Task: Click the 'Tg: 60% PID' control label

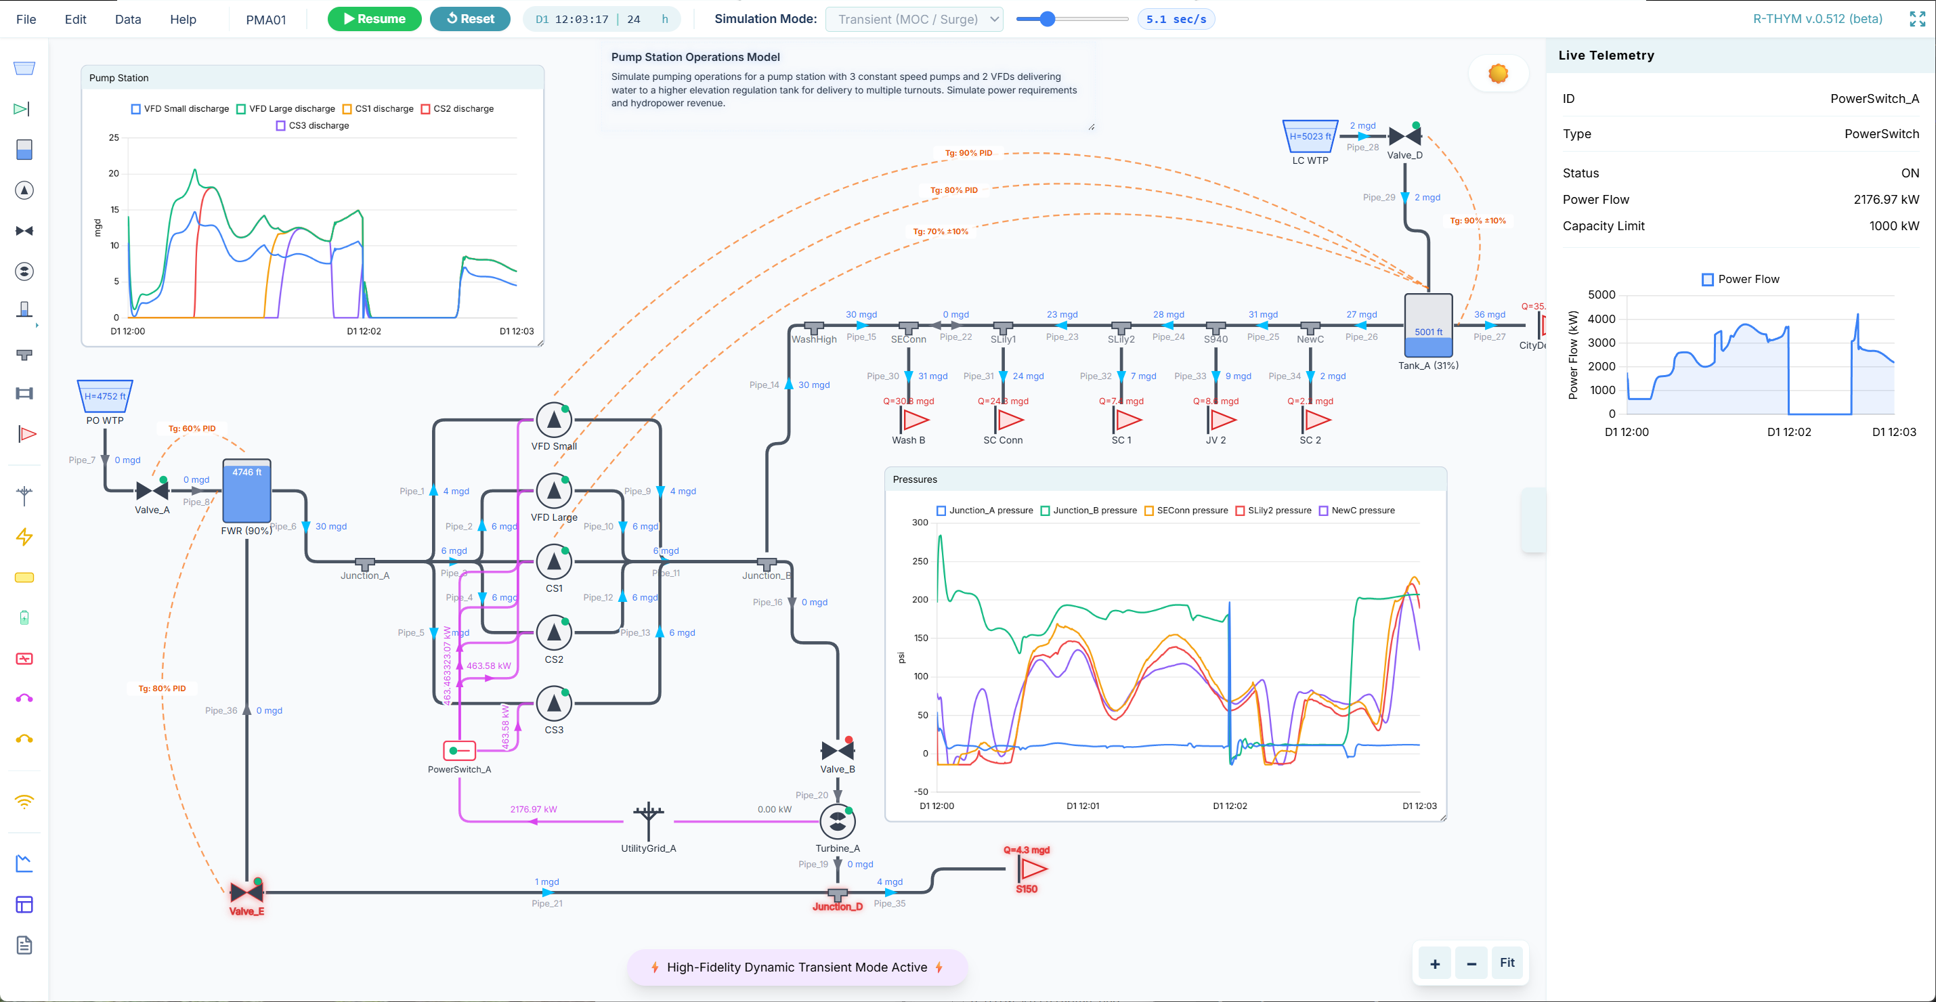Action: [192, 429]
